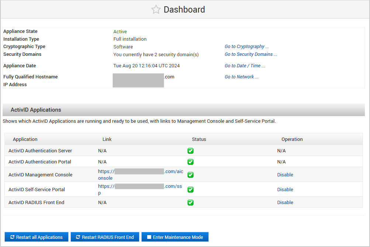Click the Status column header

click(x=199, y=139)
